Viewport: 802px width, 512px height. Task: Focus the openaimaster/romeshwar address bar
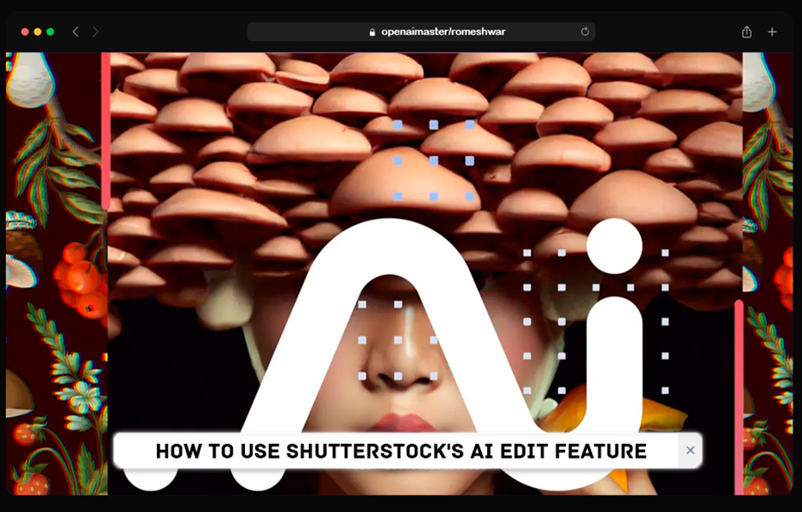click(x=421, y=32)
